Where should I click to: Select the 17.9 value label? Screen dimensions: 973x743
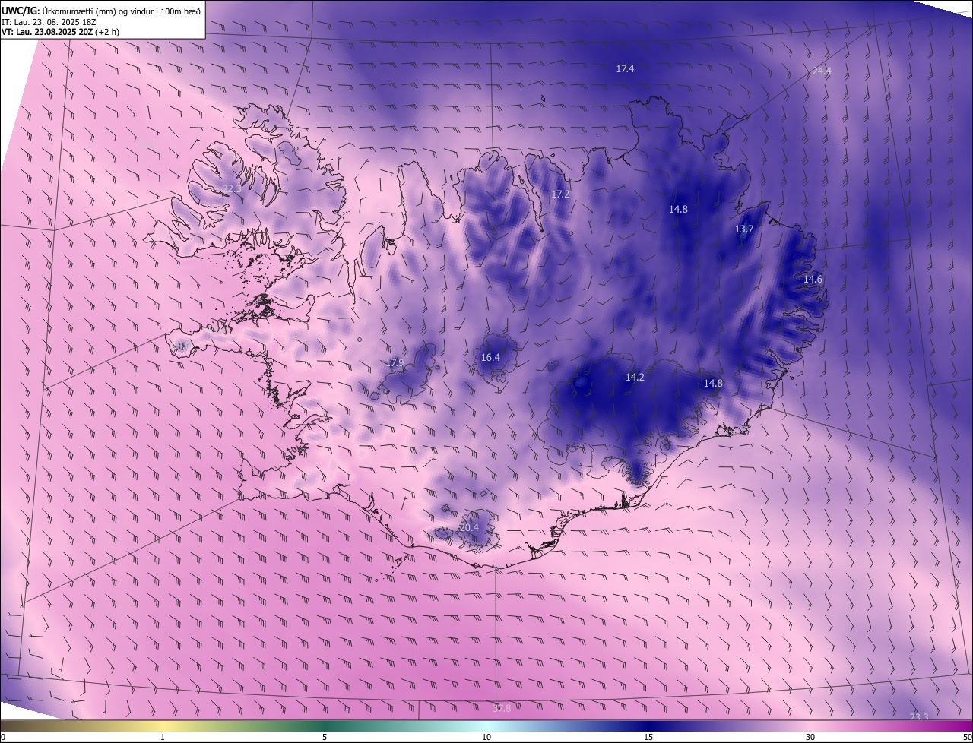[395, 362]
